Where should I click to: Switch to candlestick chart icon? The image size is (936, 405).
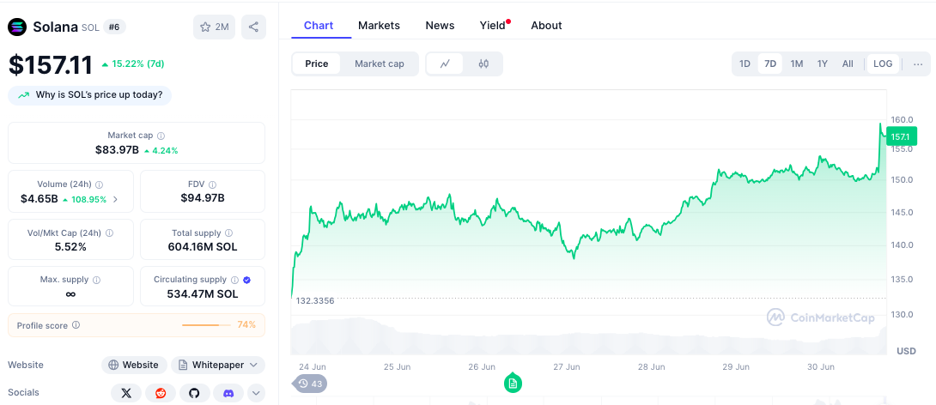coord(483,63)
